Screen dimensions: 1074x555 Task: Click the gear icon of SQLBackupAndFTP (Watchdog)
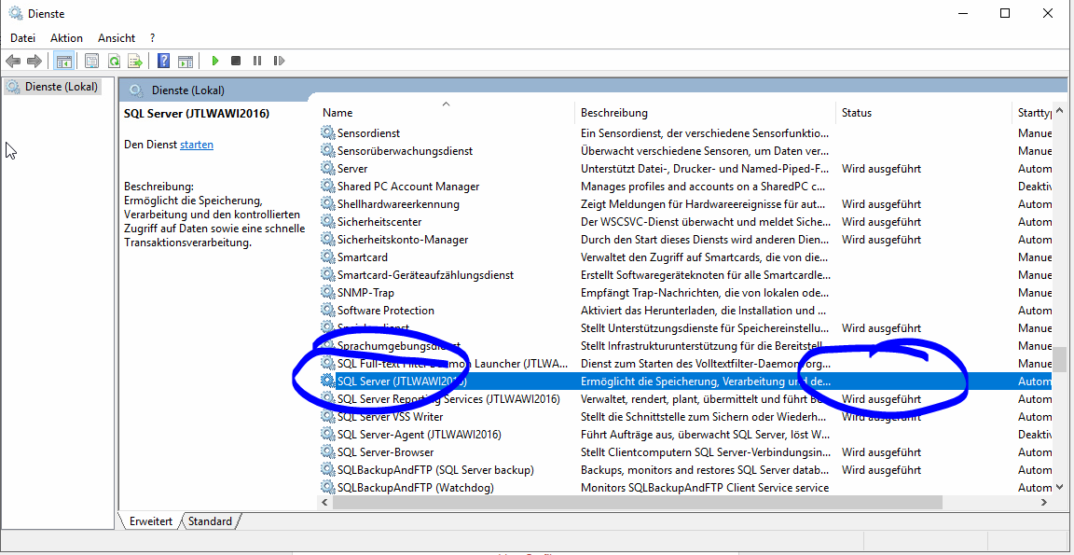point(328,488)
